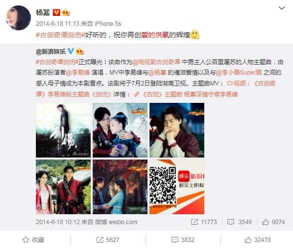Click 杨幂's profile avatar
Viewport: 293px width, 248px height.
(x=18, y=18)
